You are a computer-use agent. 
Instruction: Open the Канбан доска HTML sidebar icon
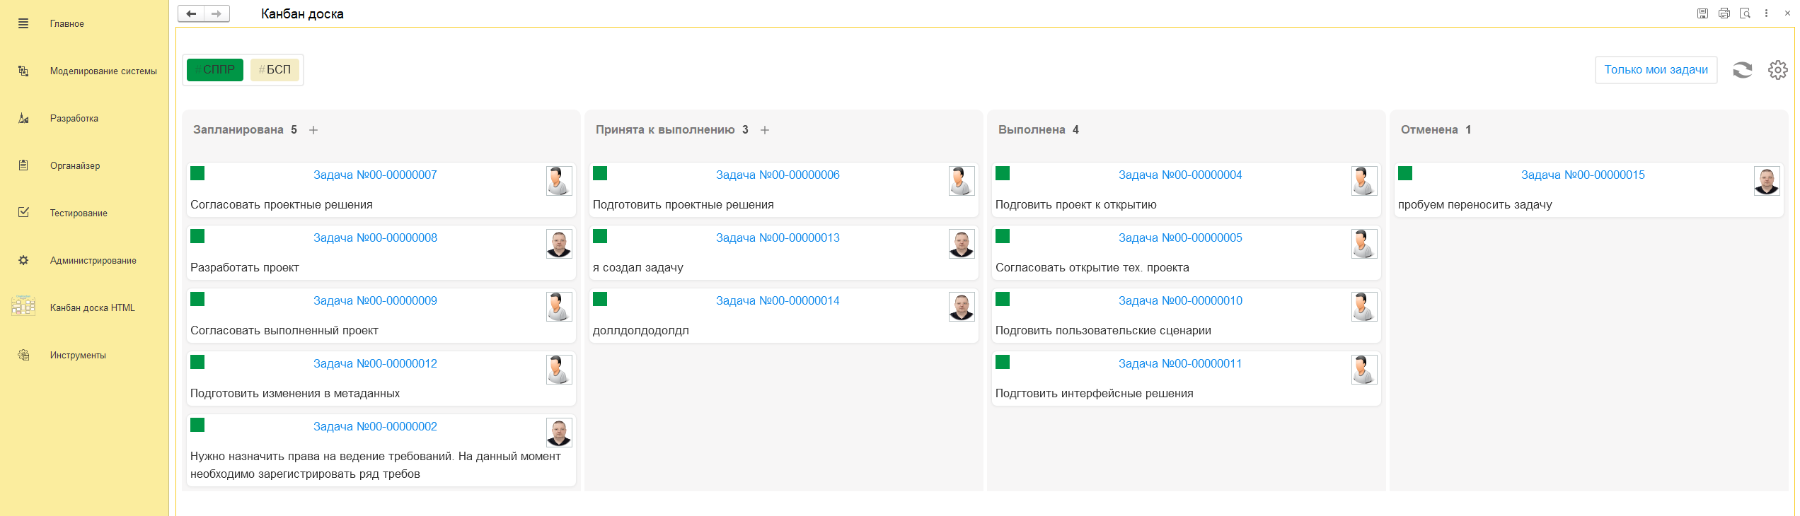tap(23, 306)
